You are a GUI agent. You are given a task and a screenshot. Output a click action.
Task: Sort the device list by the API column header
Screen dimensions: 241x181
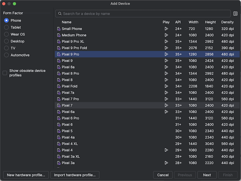(178, 22)
